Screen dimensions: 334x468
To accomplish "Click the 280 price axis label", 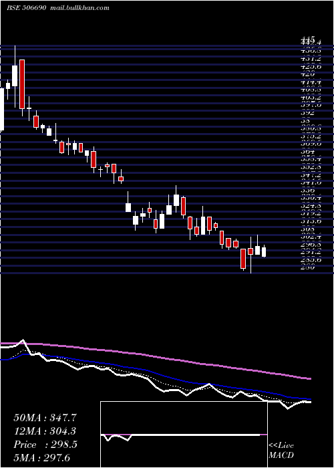I will click(x=308, y=267).
